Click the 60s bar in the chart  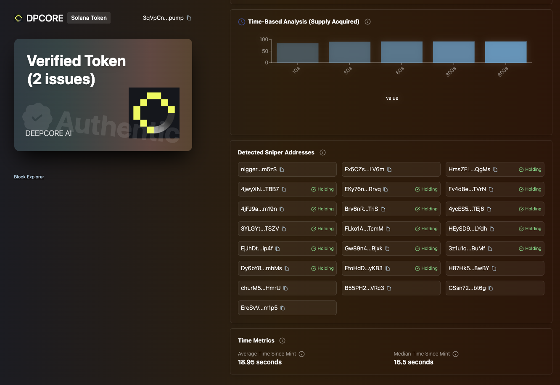point(402,52)
